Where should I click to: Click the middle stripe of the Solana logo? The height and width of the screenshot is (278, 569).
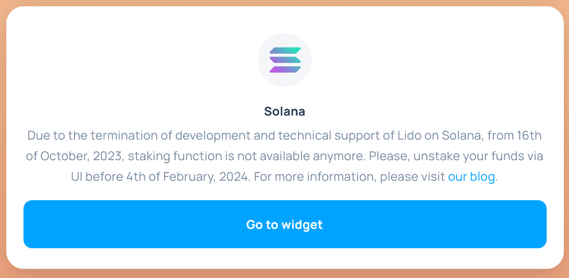(285, 60)
